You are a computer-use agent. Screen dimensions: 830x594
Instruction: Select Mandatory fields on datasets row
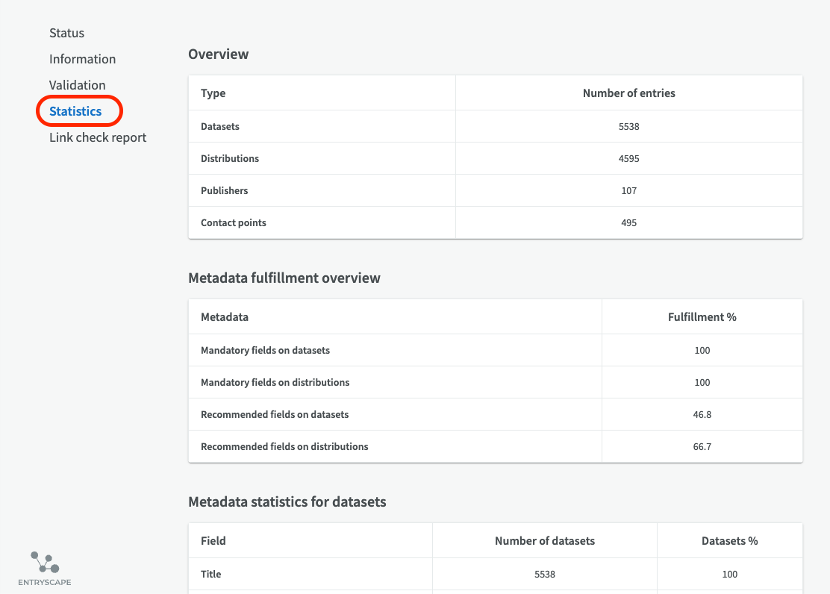pyautogui.click(x=265, y=350)
